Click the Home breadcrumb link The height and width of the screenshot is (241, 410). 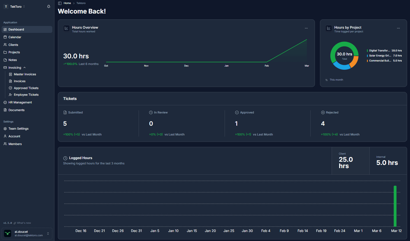coord(67,3)
